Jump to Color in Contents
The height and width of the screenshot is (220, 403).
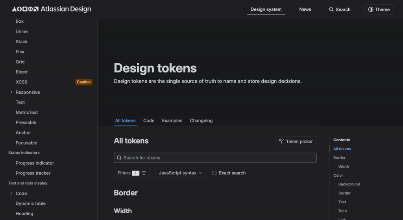[x=338, y=175]
